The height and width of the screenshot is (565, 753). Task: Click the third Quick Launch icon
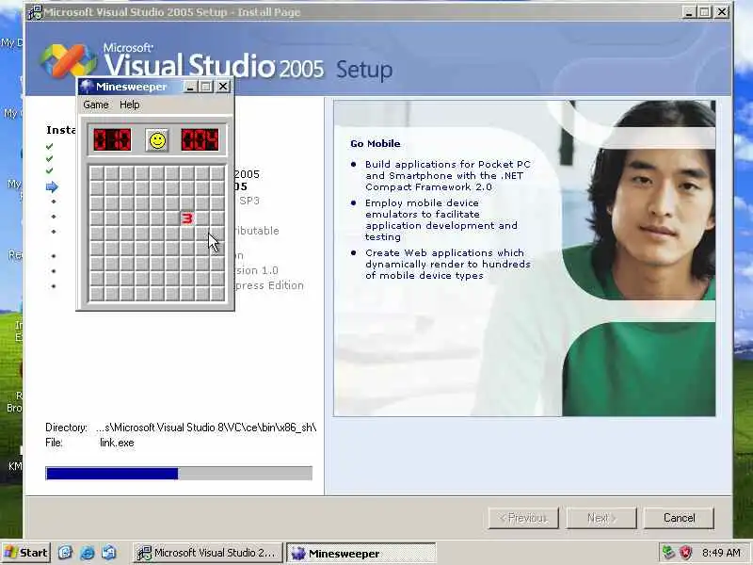[x=108, y=553]
